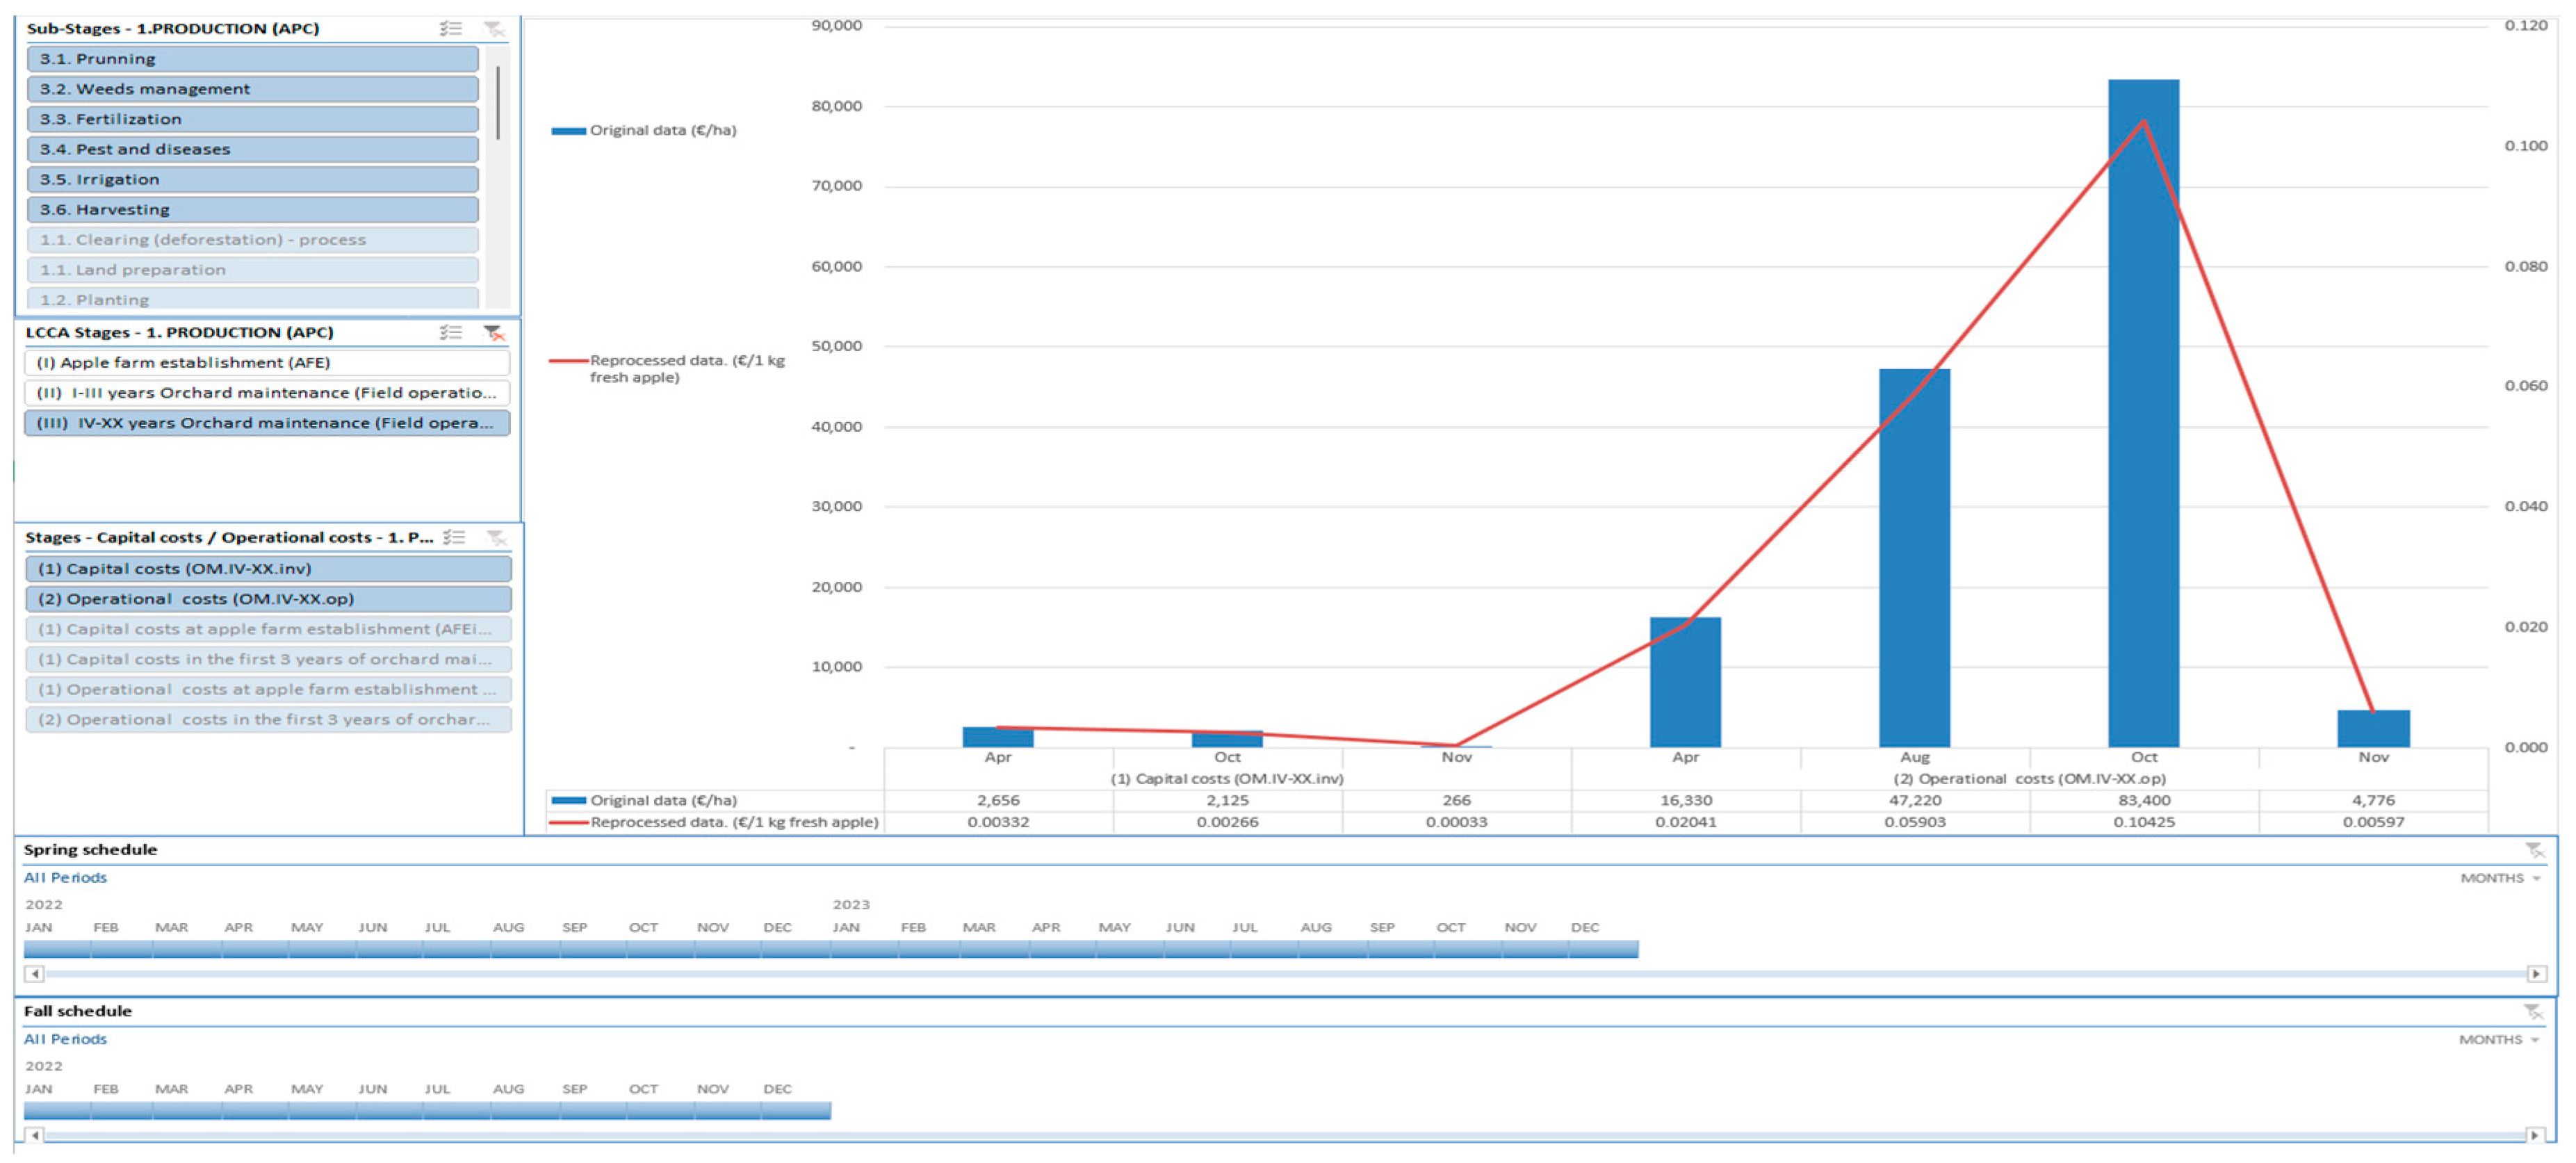
Task: Toggle multi-select on Capital/Operational costs slicer
Action: 455,537
